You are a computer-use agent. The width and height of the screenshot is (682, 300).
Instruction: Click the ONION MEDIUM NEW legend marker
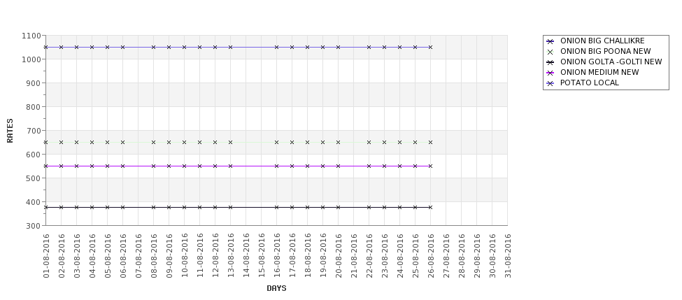click(550, 73)
